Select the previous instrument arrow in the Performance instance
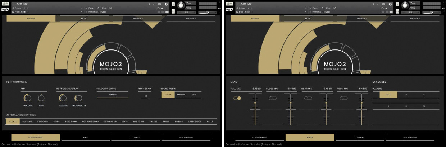This screenshot has width=446, height=147. (x=149, y=4)
